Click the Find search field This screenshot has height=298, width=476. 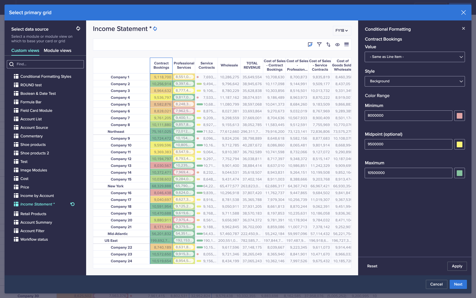45,64
